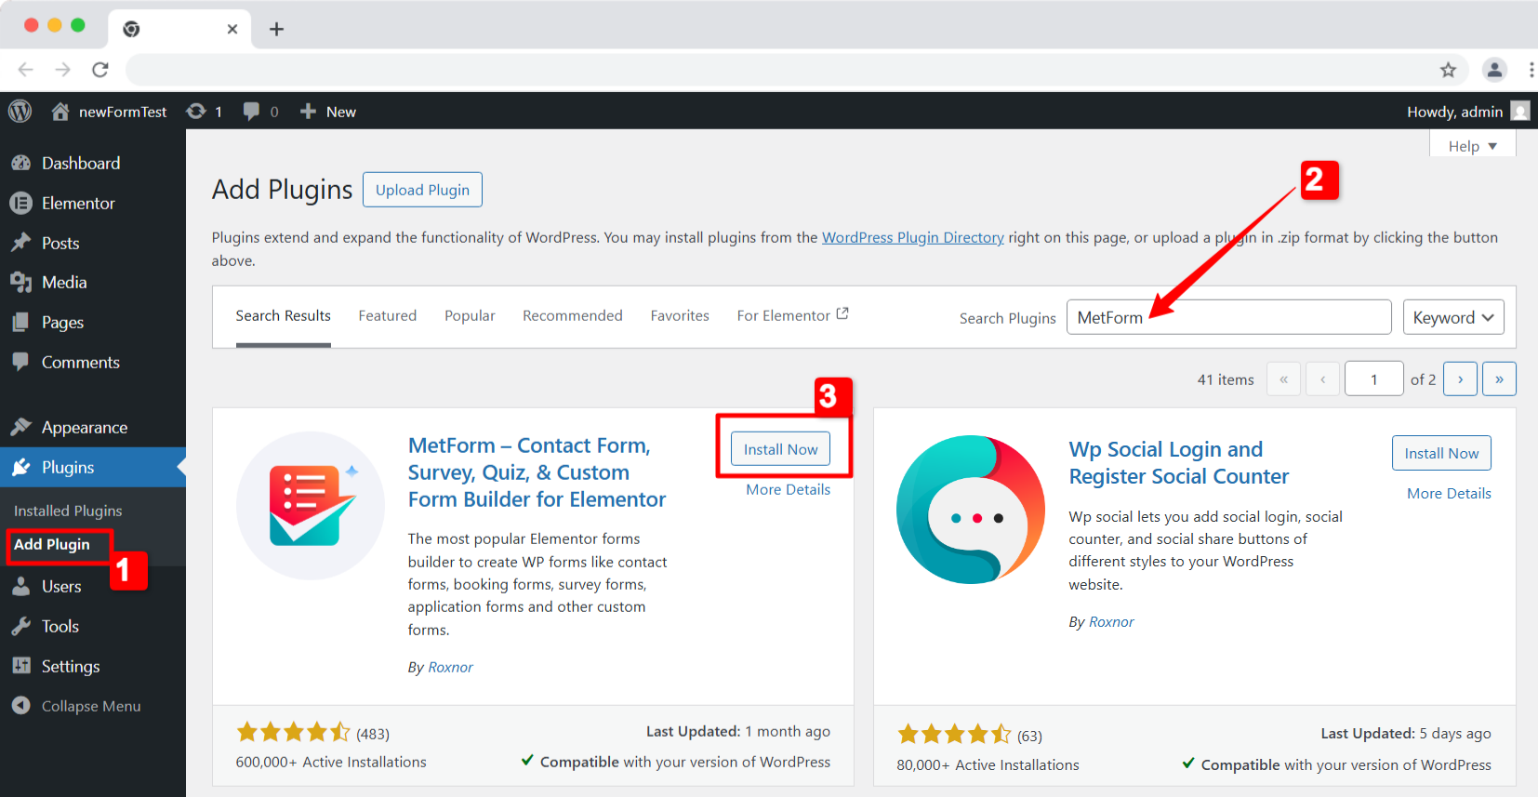Click the 80,000+ Active Installations text
The image size is (1538, 797).
(x=988, y=764)
